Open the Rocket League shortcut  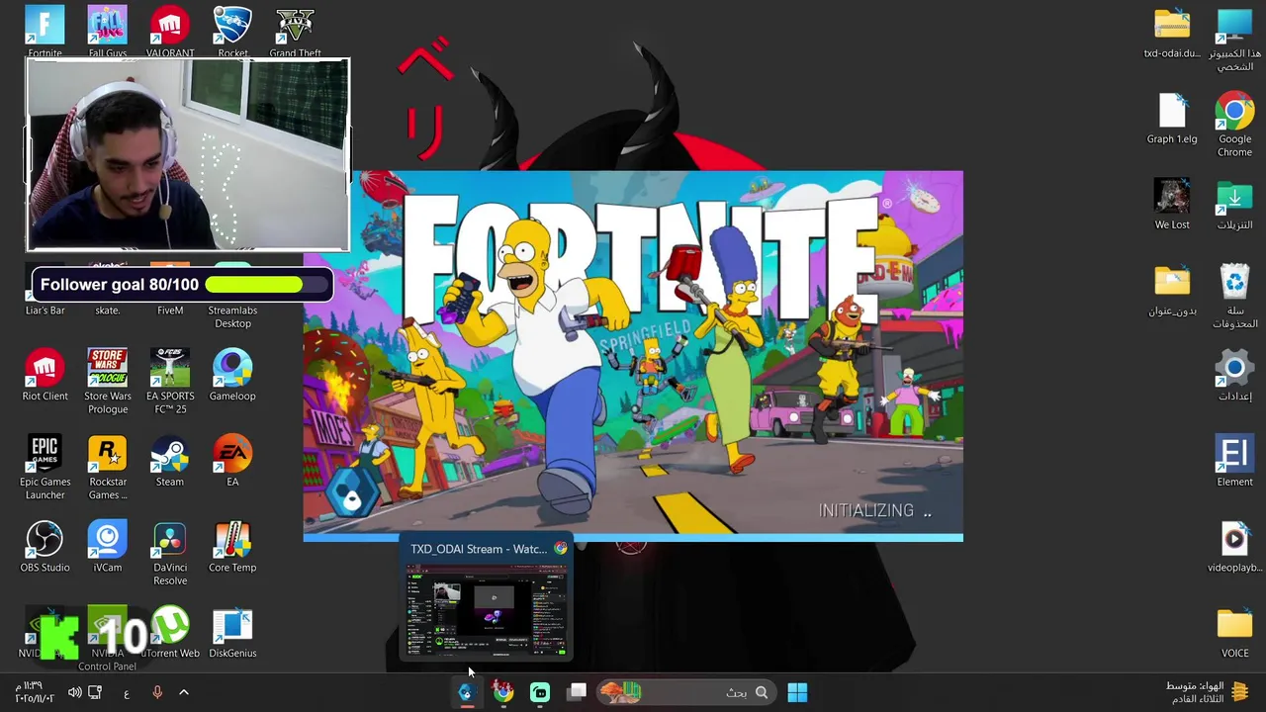tap(232, 31)
